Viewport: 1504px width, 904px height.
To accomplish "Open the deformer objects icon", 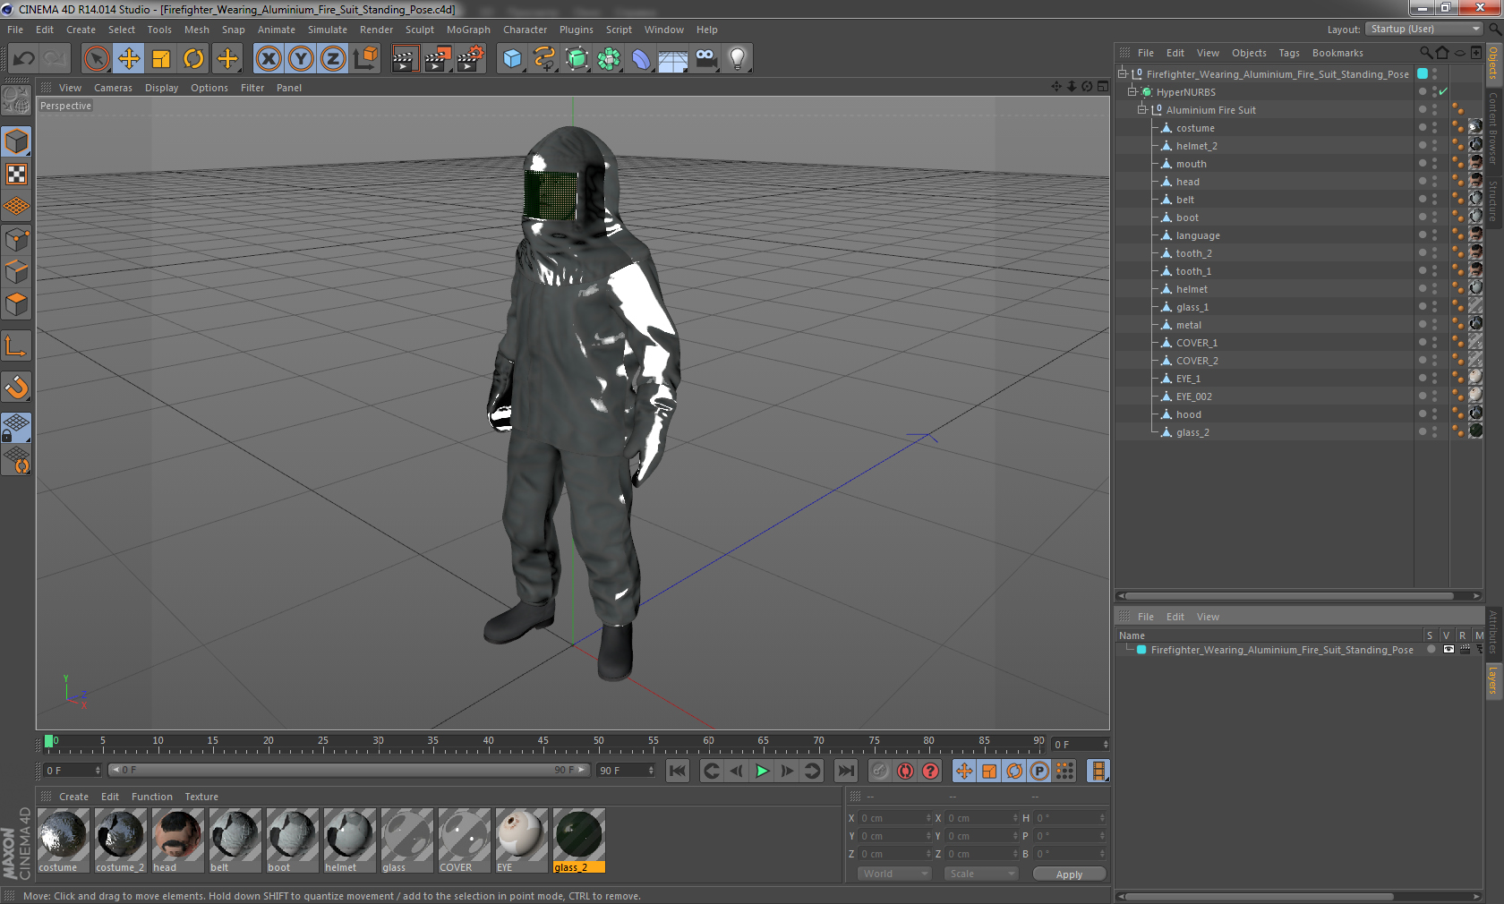I will click(x=641, y=59).
